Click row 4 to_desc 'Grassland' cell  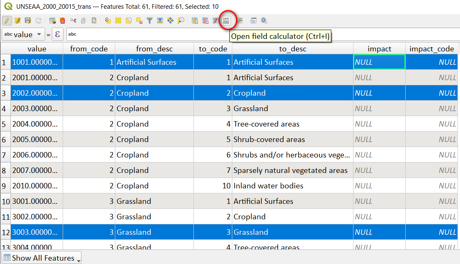pos(292,109)
